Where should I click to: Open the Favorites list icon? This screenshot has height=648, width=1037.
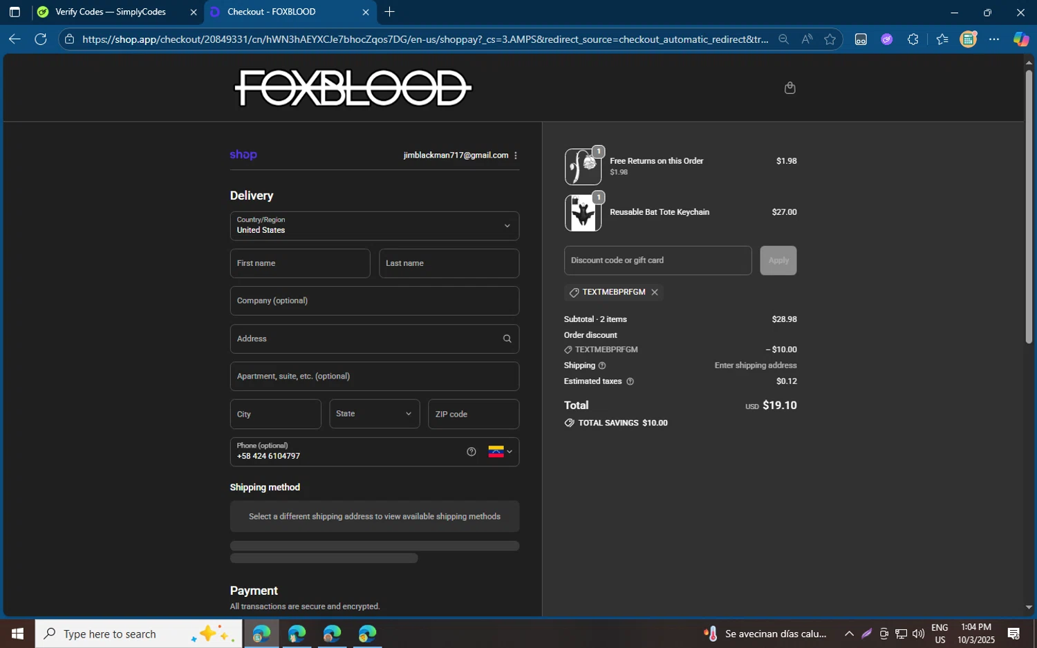942,39
